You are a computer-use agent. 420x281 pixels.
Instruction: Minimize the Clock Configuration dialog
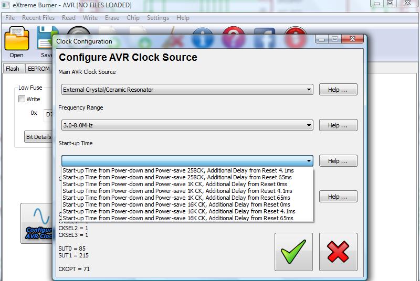coord(322,39)
